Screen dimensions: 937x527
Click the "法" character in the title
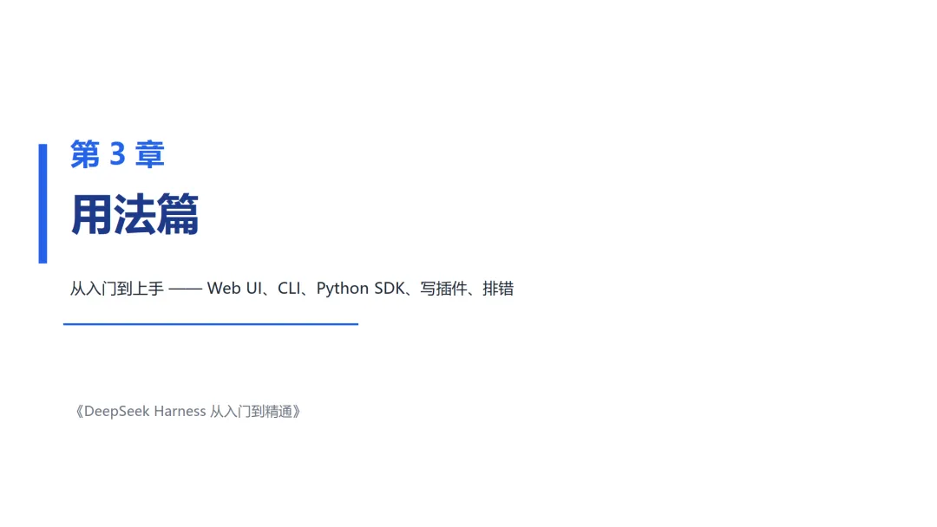click(x=134, y=215)
